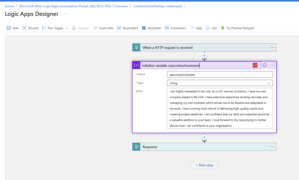
Task: Click the Response action icon
Action: [x=136, y=147]
